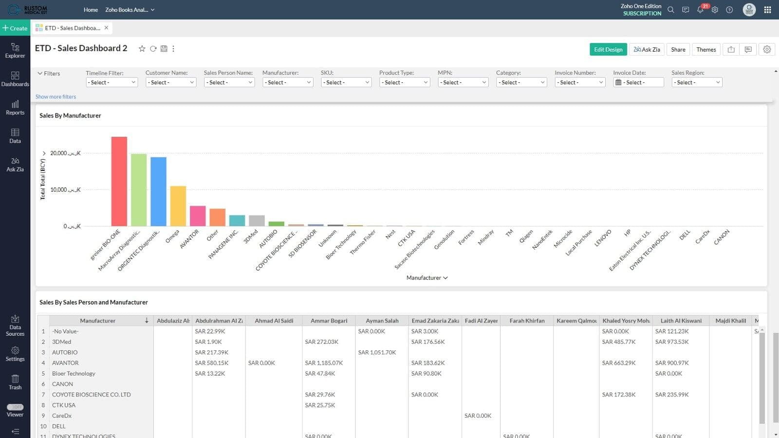
Task: Go to Home in top navigation
Action: click(91, 10)
